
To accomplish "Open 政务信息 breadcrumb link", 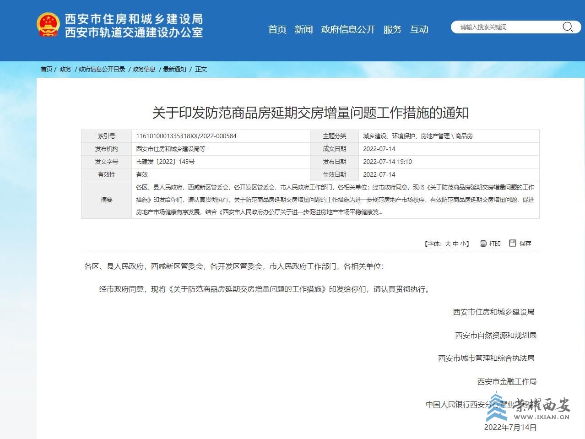I will point(144,69).
